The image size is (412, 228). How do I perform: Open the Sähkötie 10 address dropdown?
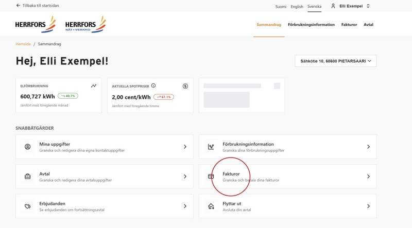pyautogui.click(x=336, y=61)
